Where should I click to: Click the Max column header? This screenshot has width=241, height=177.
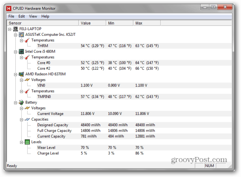point(147,23)
